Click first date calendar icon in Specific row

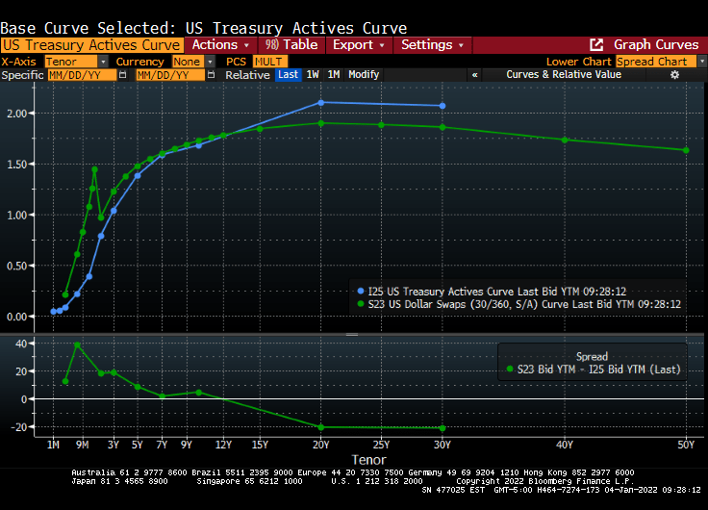point(124,75)
